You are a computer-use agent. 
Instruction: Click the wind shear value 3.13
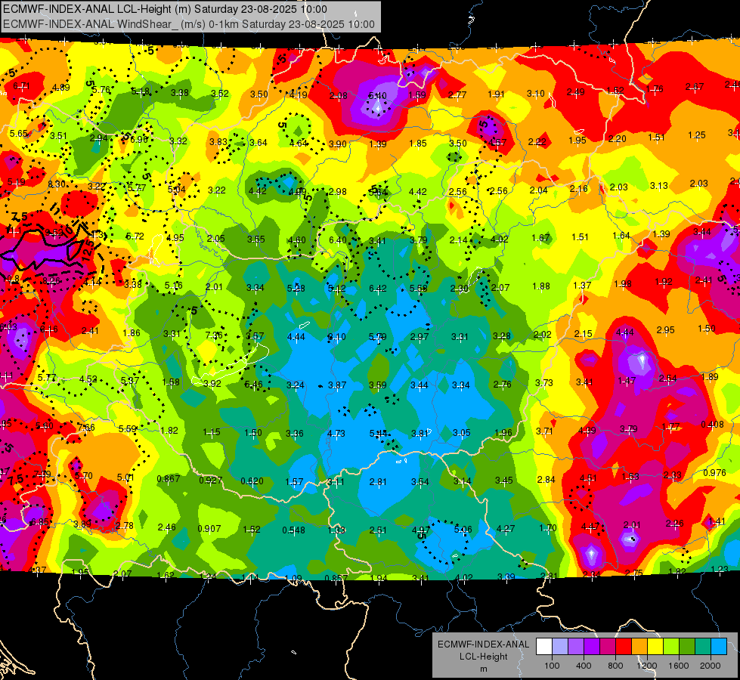coord(659,185)
